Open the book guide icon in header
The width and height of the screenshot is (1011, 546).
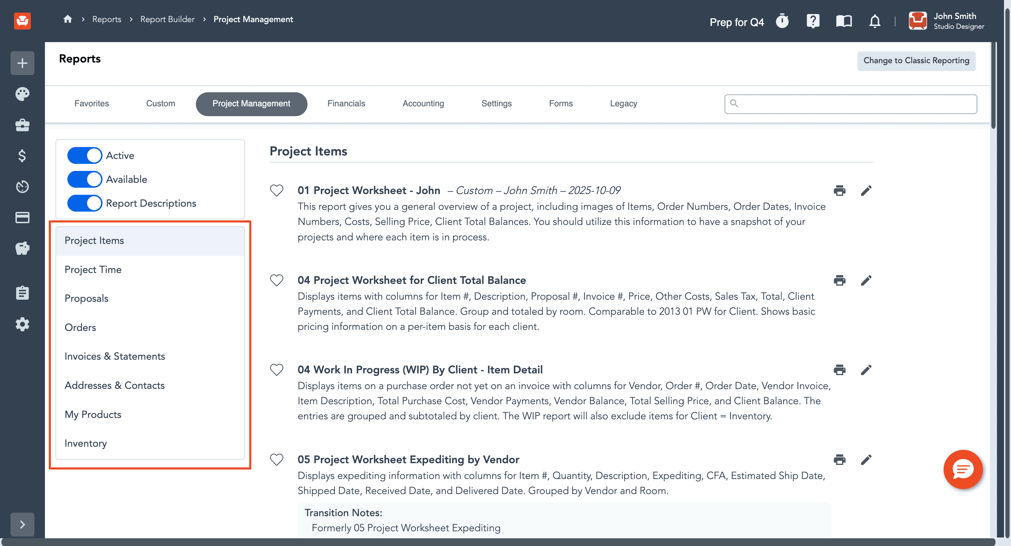click(x=844, y=21)
